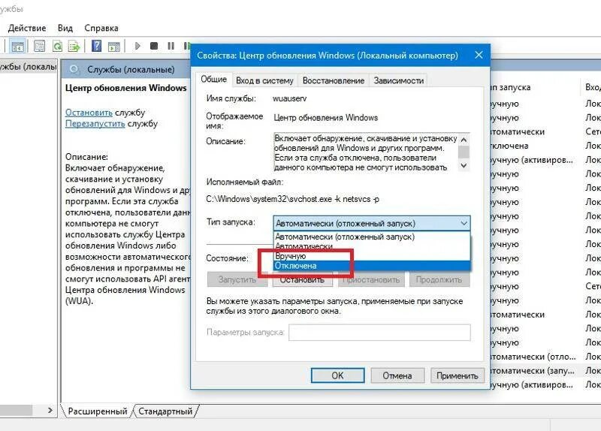This screenshot has height=431, width=601.
Task: Open the Действие menu
Action: coord(27,28)
